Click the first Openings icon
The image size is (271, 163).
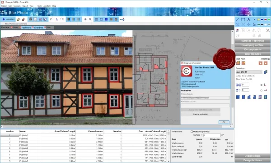click(x=261, y=63)
